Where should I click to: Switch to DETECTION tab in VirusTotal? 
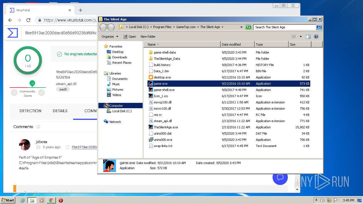pyautogui.click(x=30, y=111)
